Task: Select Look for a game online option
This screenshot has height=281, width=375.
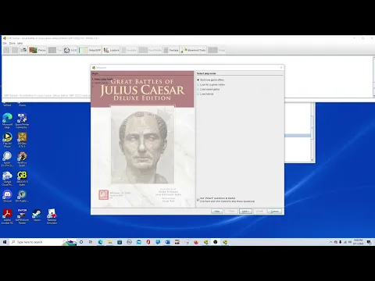Action: [x=211, y=84]
